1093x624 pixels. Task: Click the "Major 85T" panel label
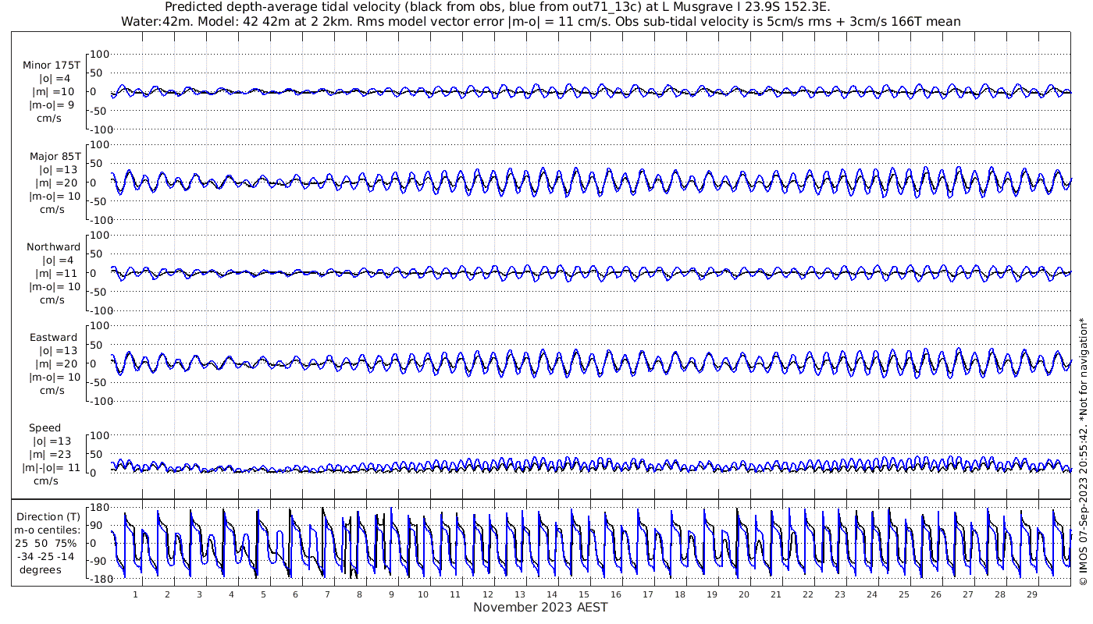[55, 157]
